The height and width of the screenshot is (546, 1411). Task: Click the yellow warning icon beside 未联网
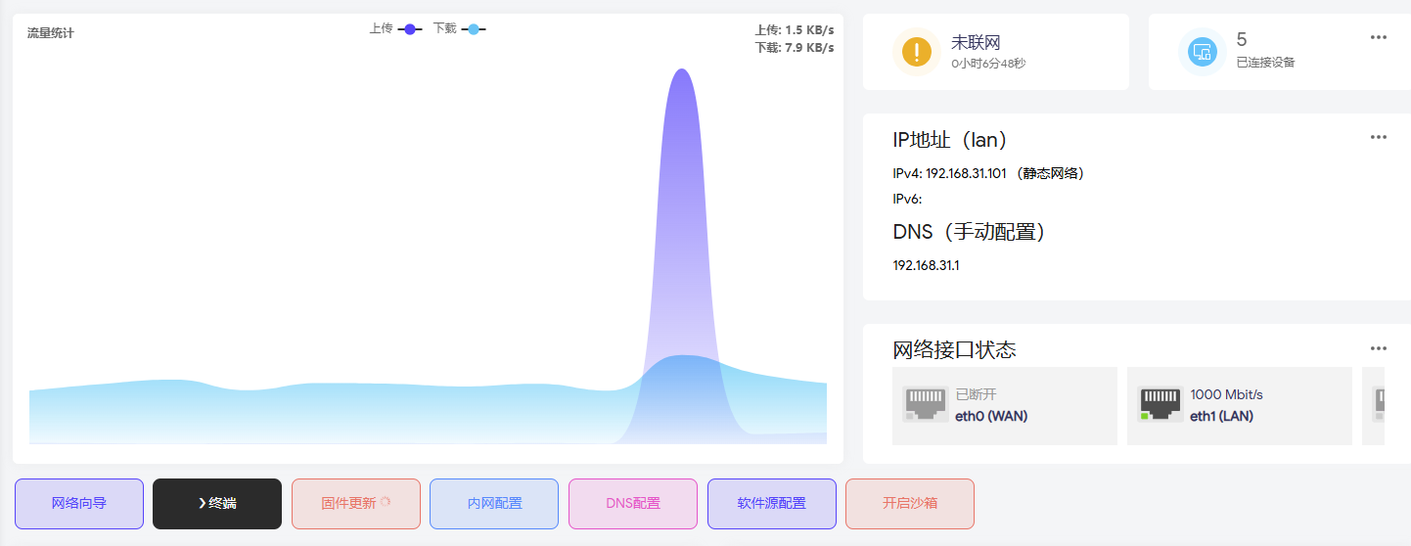[x=917, y=52]
